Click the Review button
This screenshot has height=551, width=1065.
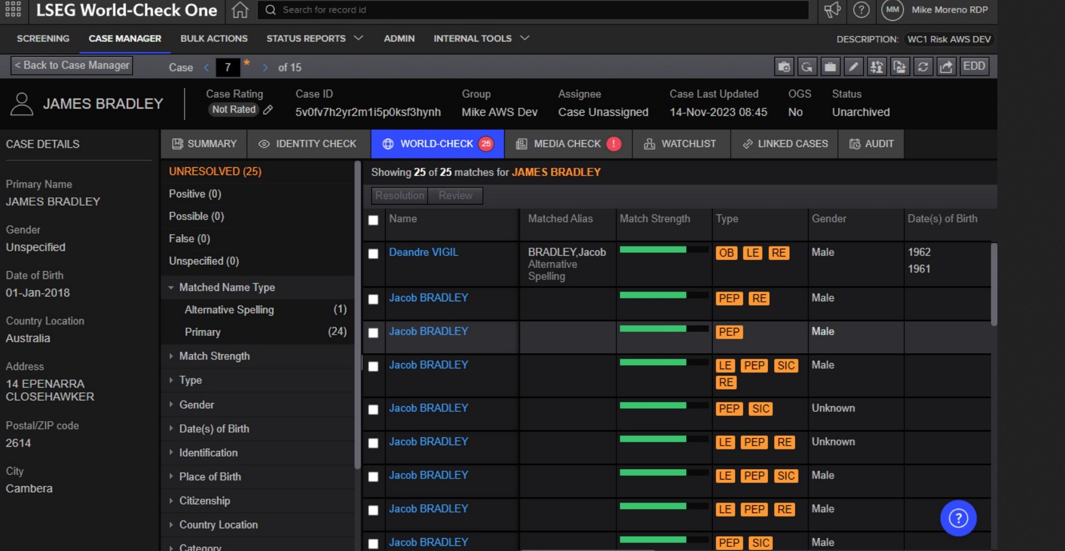coord(455,196)
